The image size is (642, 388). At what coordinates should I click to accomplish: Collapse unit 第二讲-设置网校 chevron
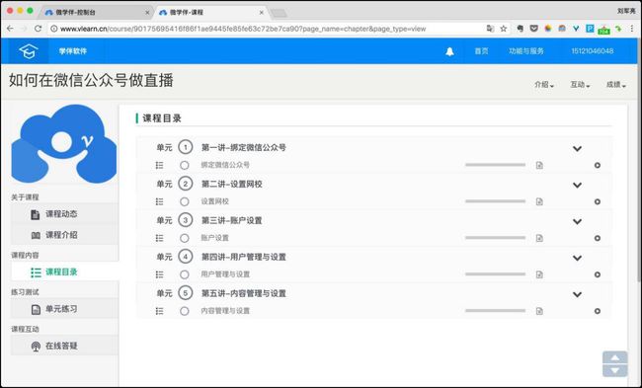pyautogui.click(x=577, y=185)
